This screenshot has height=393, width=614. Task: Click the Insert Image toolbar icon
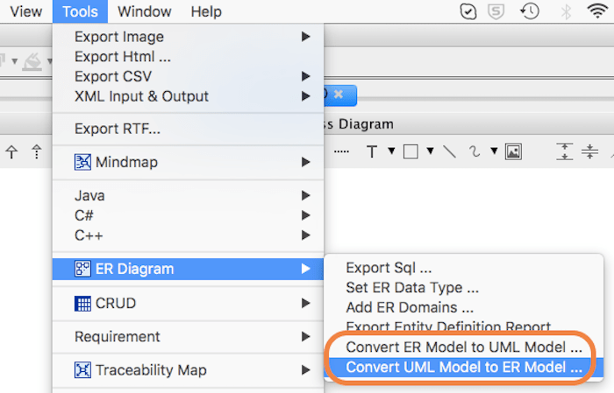[513, 151]
